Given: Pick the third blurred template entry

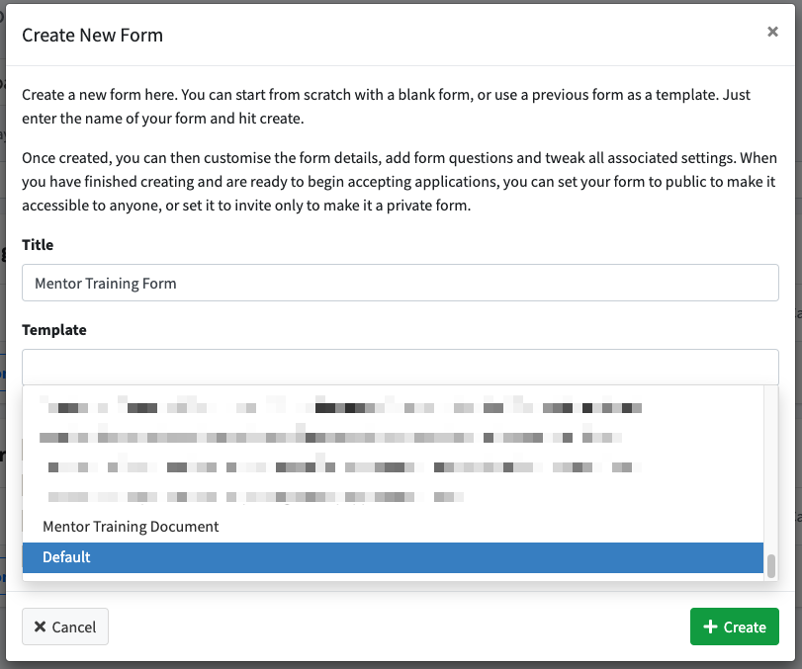Looking at the screenshot, I should (393, 467).
